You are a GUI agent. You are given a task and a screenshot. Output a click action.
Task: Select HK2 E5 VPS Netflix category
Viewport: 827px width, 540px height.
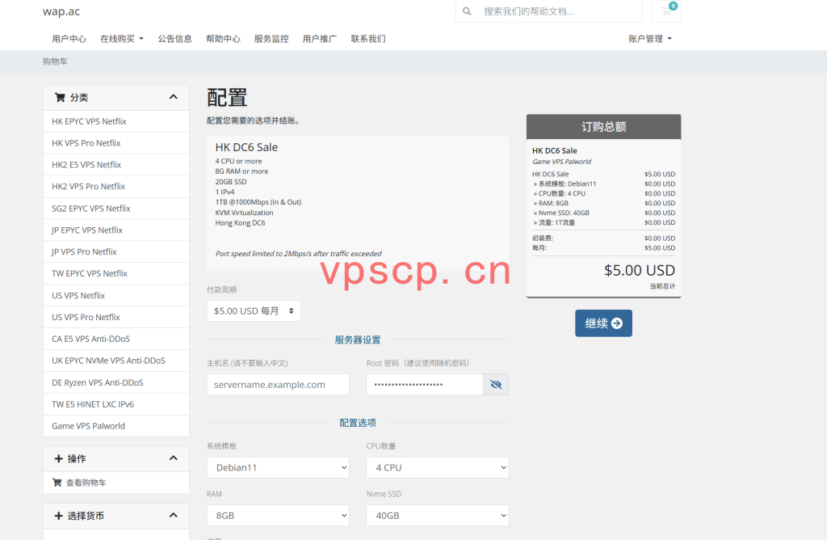point(116,165)
